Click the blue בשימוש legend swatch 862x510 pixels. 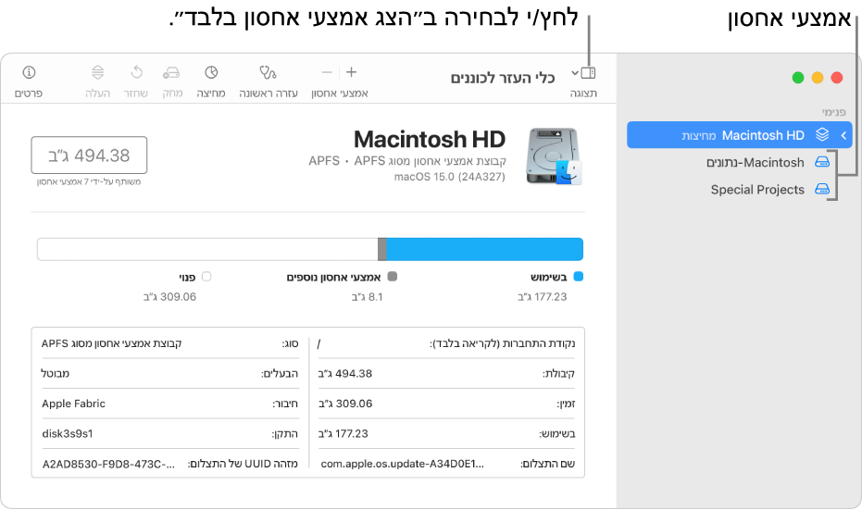[579, 277]
